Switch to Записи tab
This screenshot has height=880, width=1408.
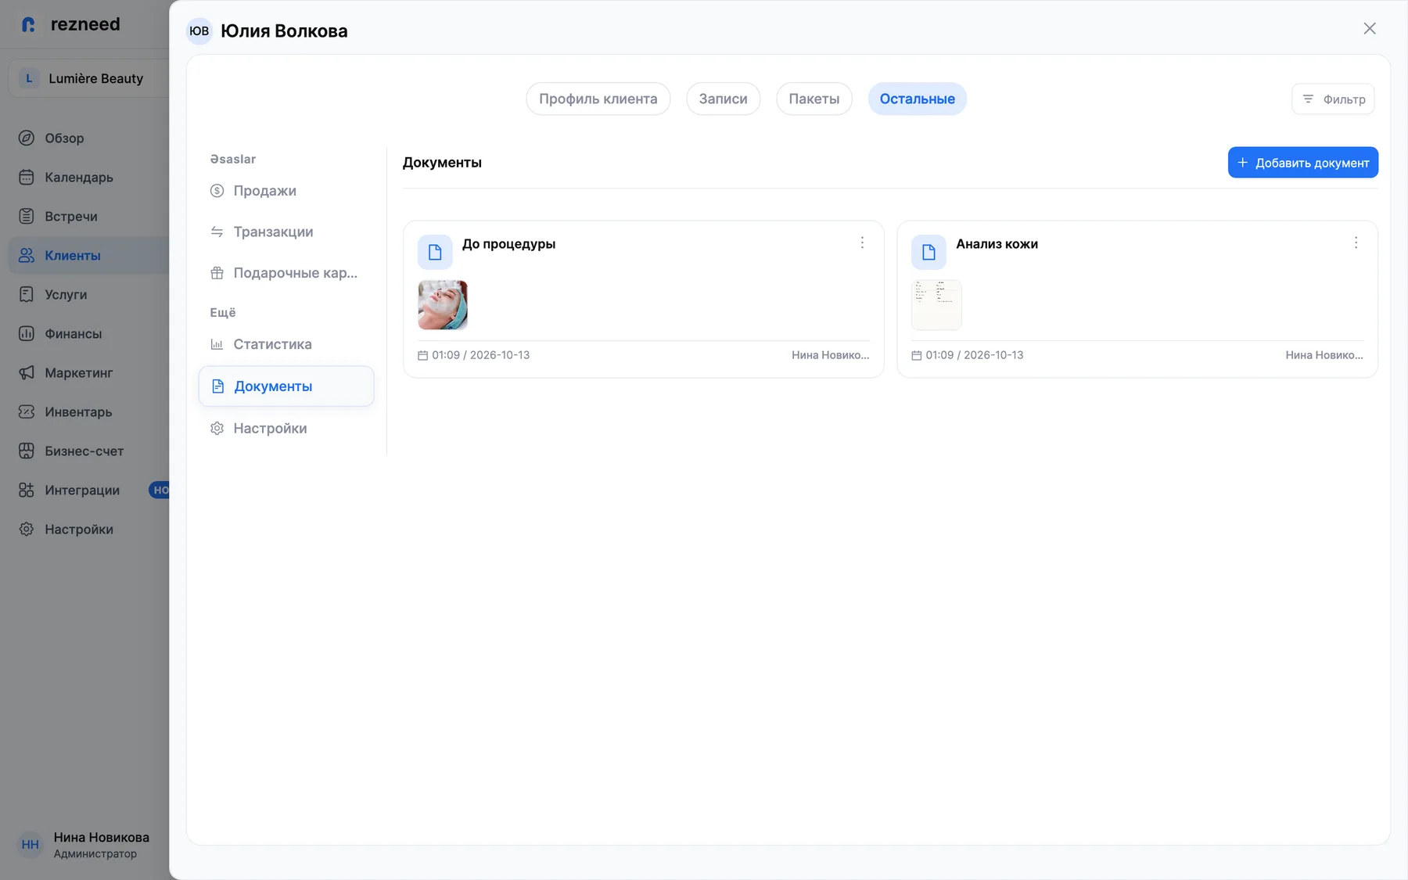click(723, 99)
